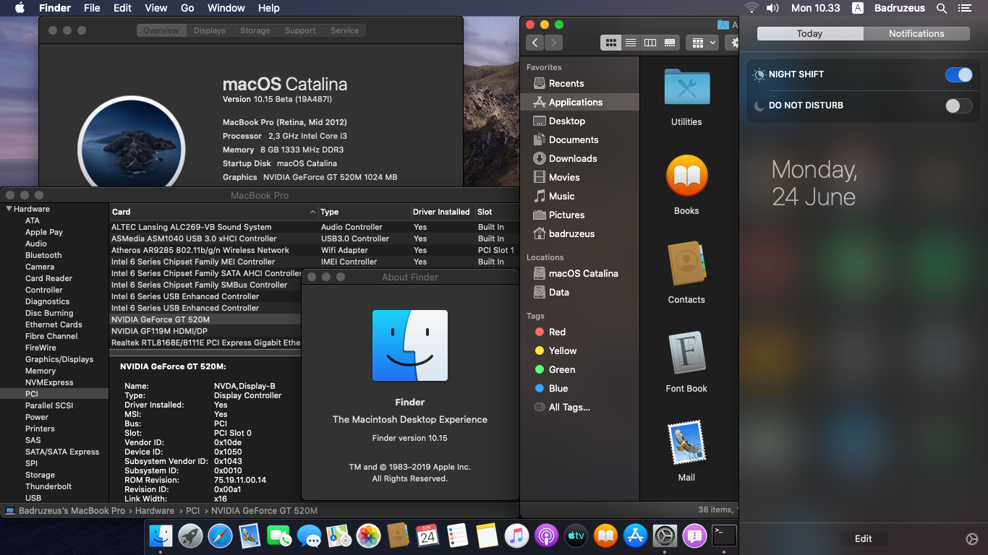Viewport: 988px width, 555px height.
Task: Open the App Store from the Dock
Action: tap(635, 535)
